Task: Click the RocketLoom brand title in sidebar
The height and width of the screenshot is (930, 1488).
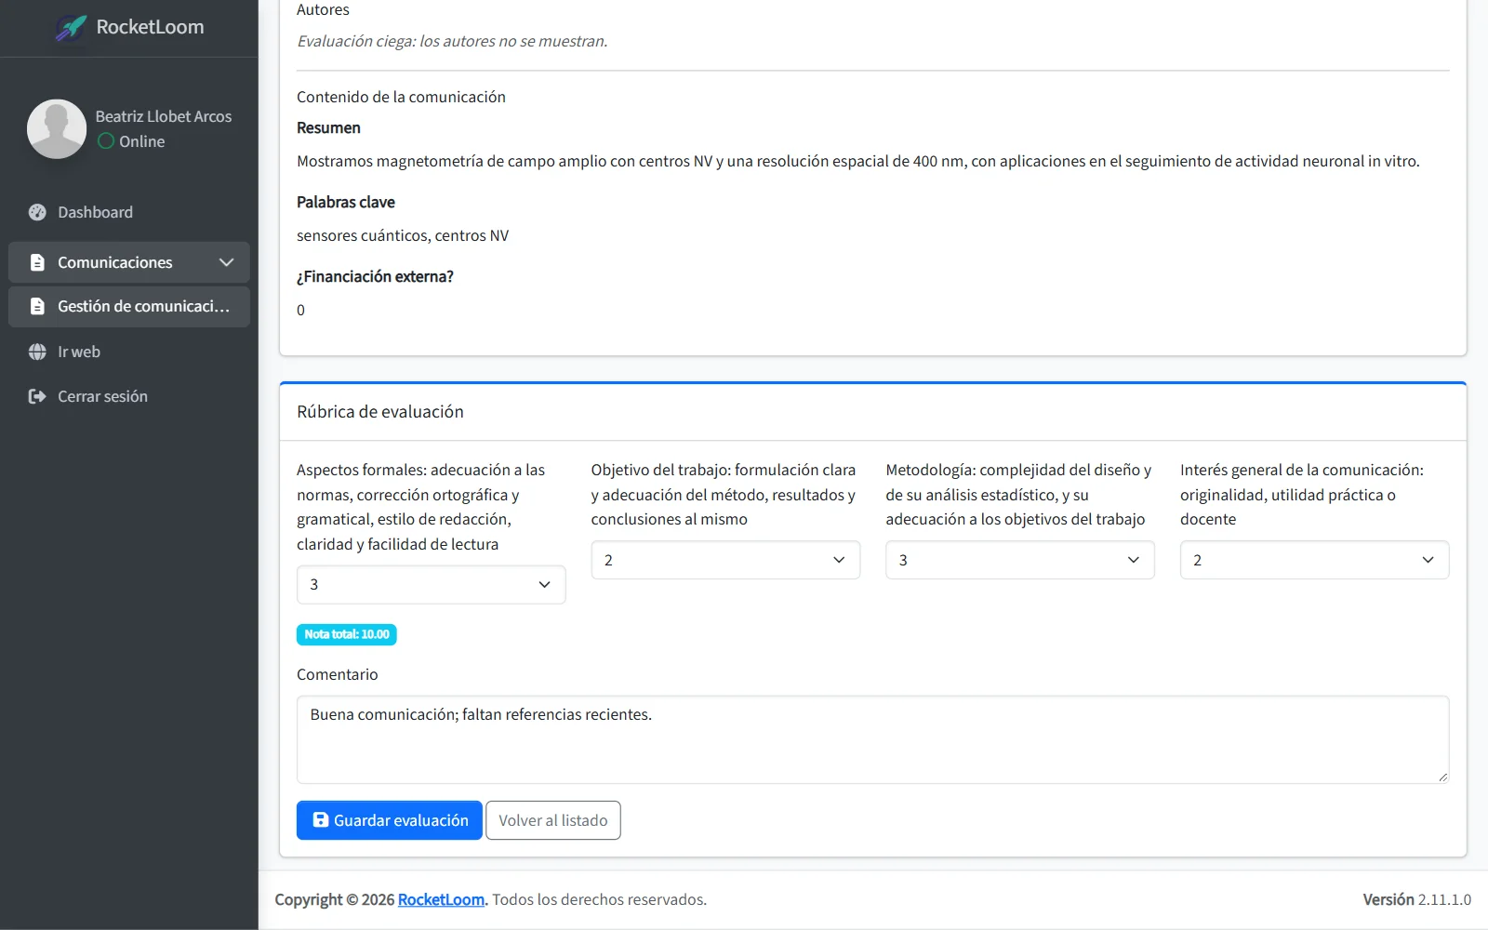Action: click(x=150, y=27)
